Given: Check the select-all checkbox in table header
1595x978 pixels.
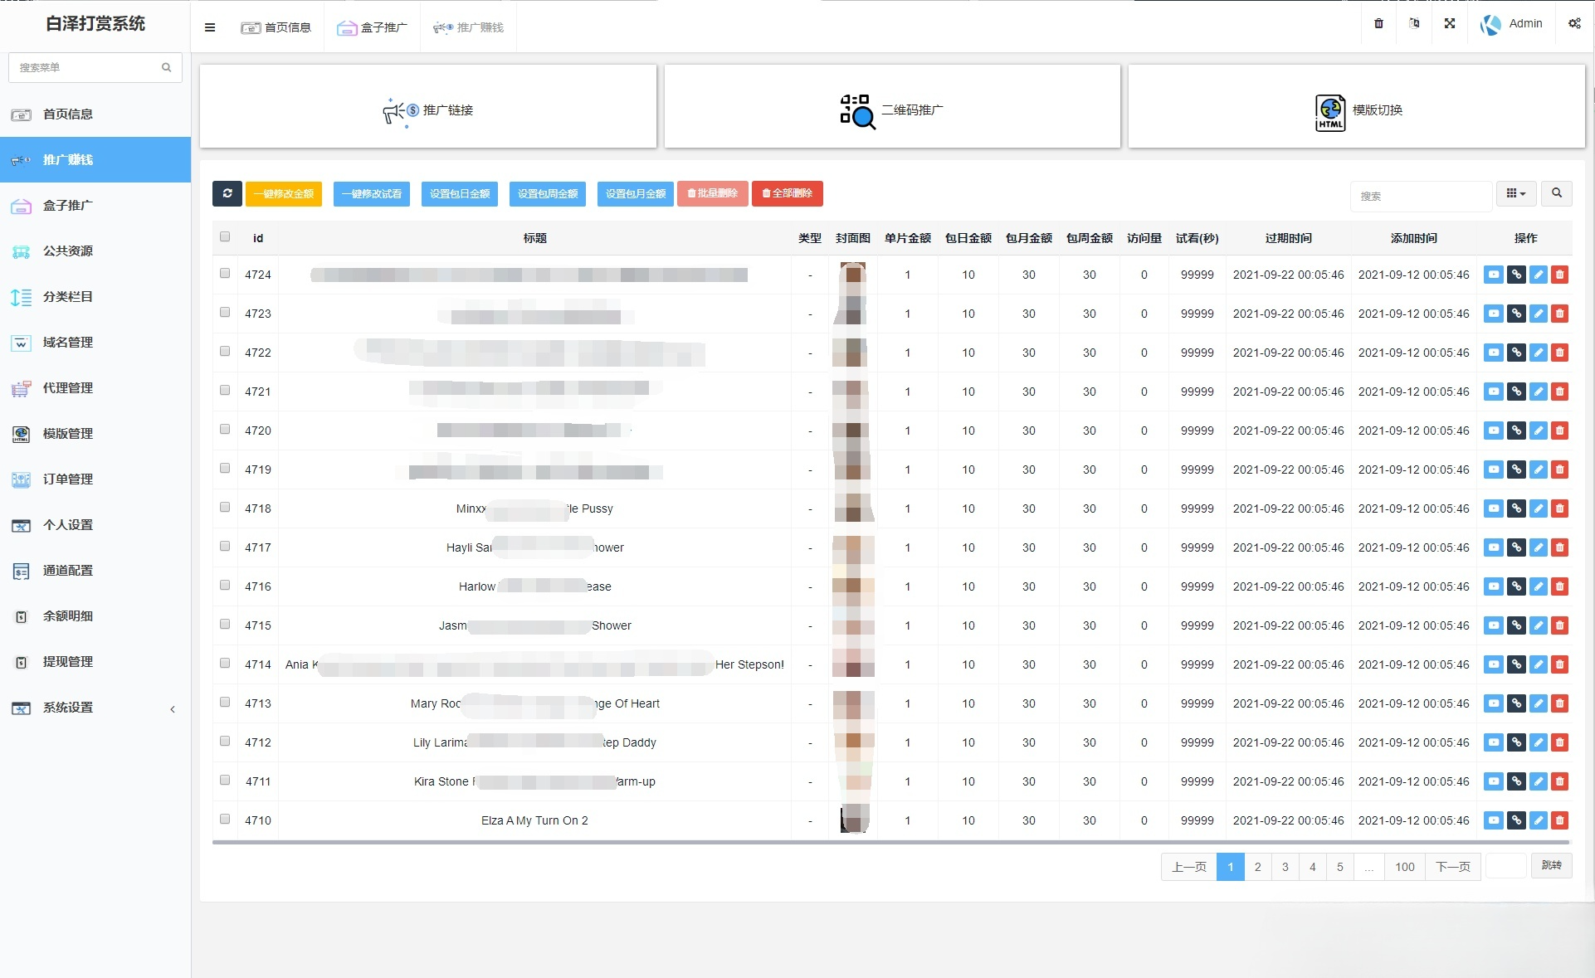Looking at the screenshot, I should [225, 236].
